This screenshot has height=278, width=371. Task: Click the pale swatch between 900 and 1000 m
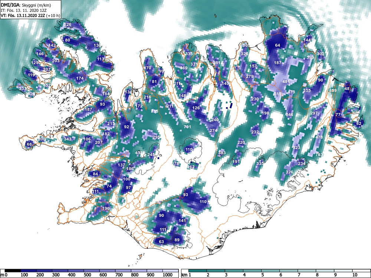coord(155,271)
